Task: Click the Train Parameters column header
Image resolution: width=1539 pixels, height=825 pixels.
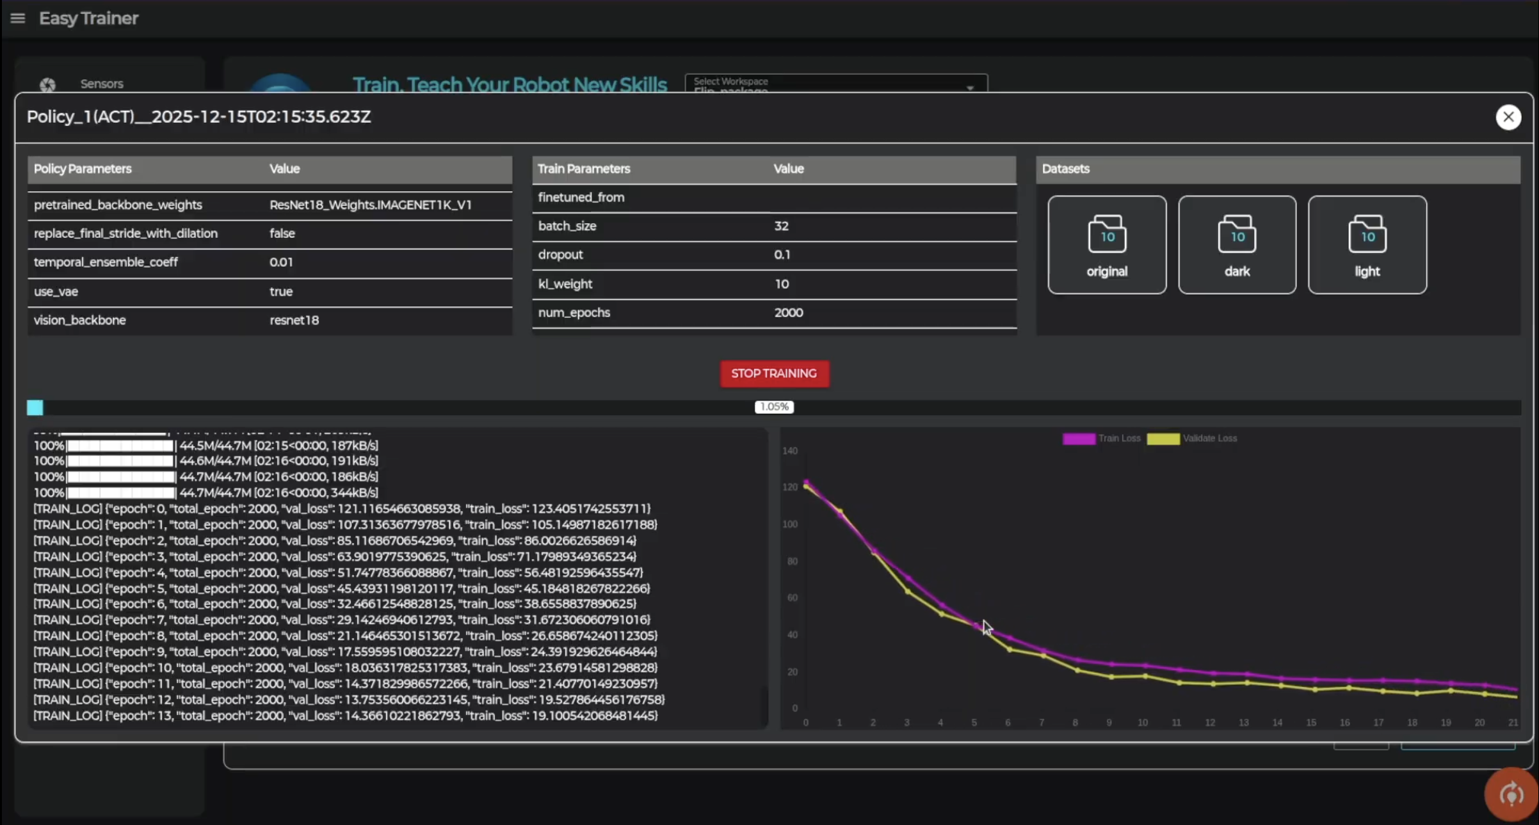Action: coord(583,169)
